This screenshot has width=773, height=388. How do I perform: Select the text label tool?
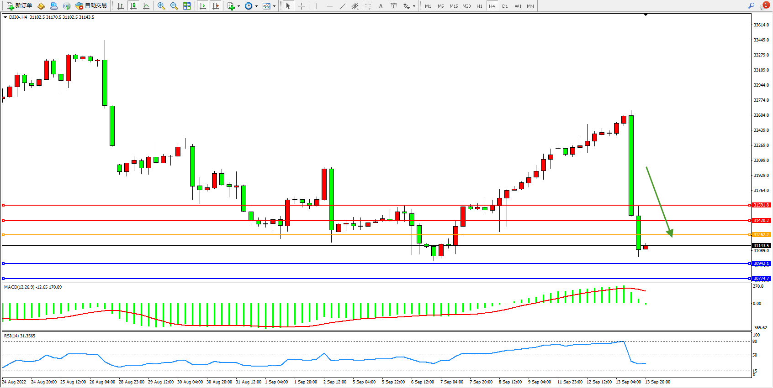click(x=394, y=6)
